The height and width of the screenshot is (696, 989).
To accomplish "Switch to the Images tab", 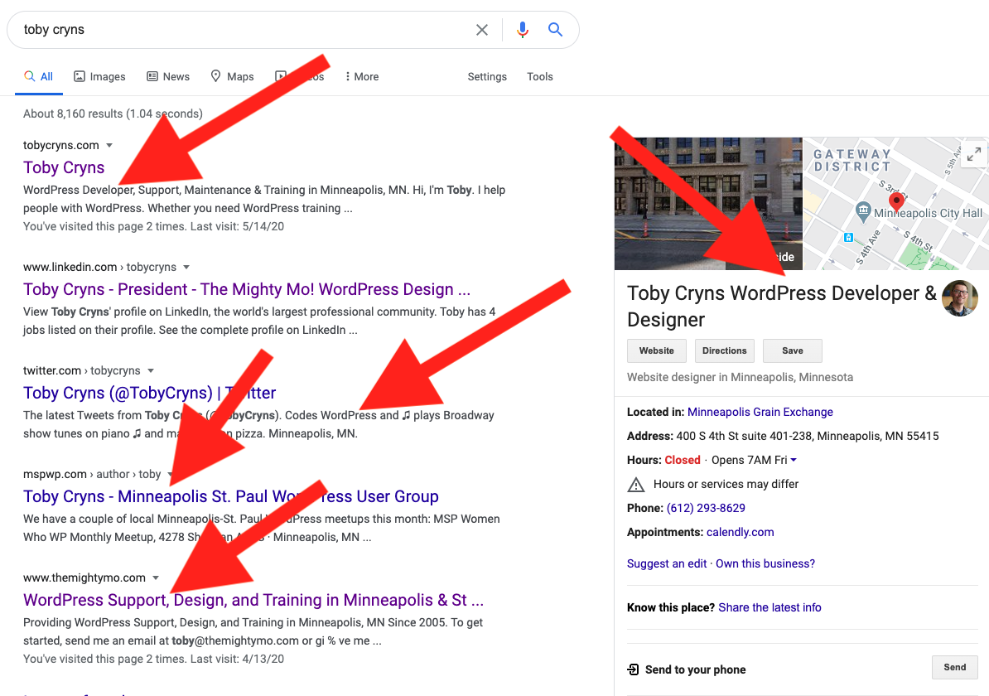I will tap(99, 76).
